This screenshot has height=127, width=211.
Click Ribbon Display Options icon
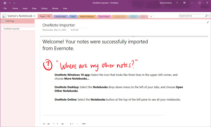[184, 3]
